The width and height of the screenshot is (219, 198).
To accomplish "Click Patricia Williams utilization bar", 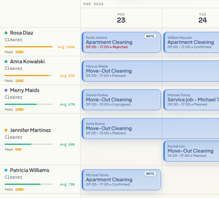I will pos(29,184).
